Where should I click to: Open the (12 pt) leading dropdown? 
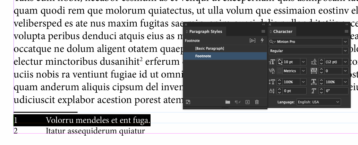click(x=345, y=62)
